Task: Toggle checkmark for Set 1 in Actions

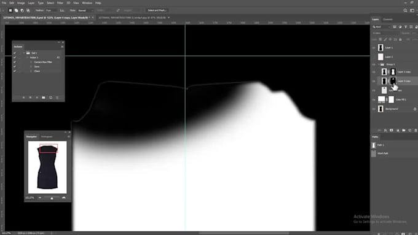Action: pyautogui.click(x=15, y=53)
